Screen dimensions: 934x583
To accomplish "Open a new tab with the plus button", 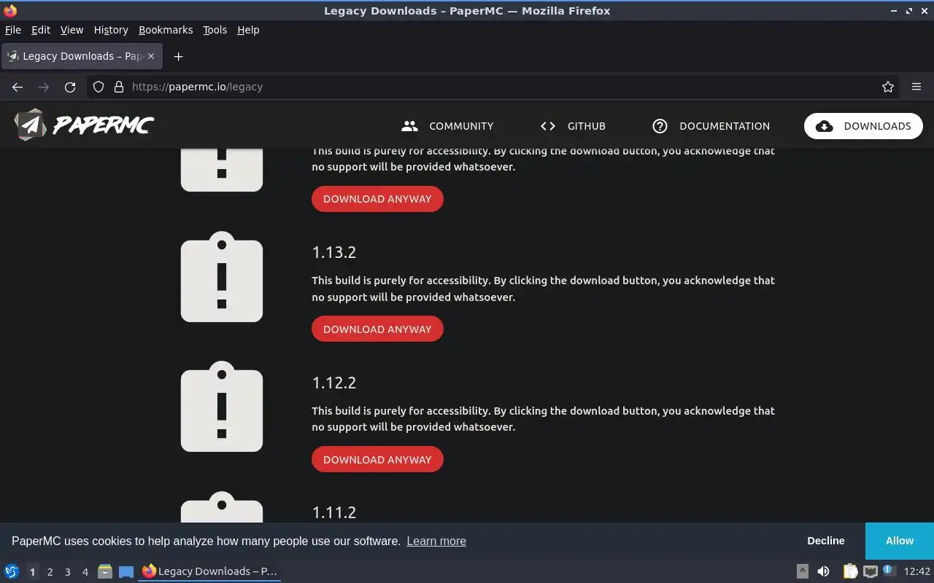I will tap(178, 56).
